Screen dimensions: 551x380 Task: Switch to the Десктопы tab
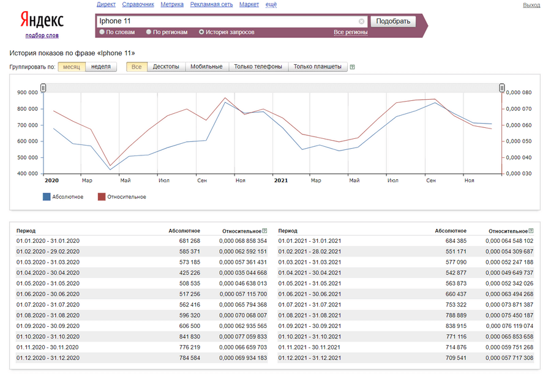pyautogui.click(x=166, y=67)
